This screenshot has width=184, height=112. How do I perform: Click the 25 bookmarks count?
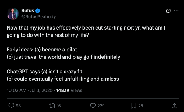pyautogui.click(x=140, y=106)
